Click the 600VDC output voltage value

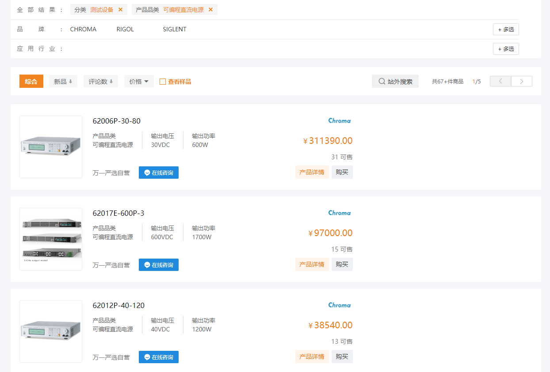point(162,237)
